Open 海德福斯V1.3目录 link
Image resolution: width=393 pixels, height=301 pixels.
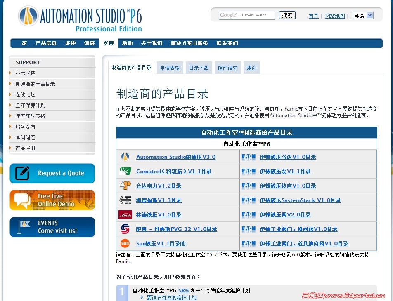[159, 200]
